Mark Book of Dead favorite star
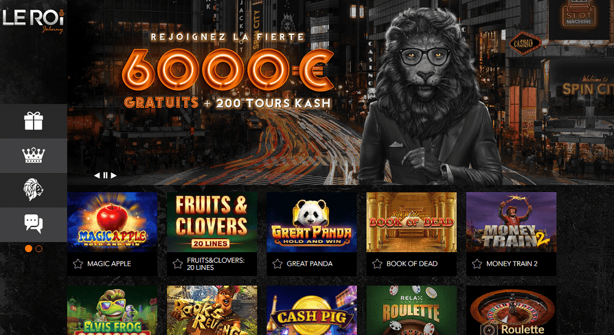The width and height of the screenshot is (614, 335). pyautogui.click(x=377, y=264)
